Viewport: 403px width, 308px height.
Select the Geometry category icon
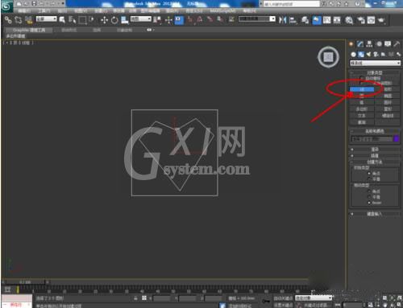click(x=353, y=55)
